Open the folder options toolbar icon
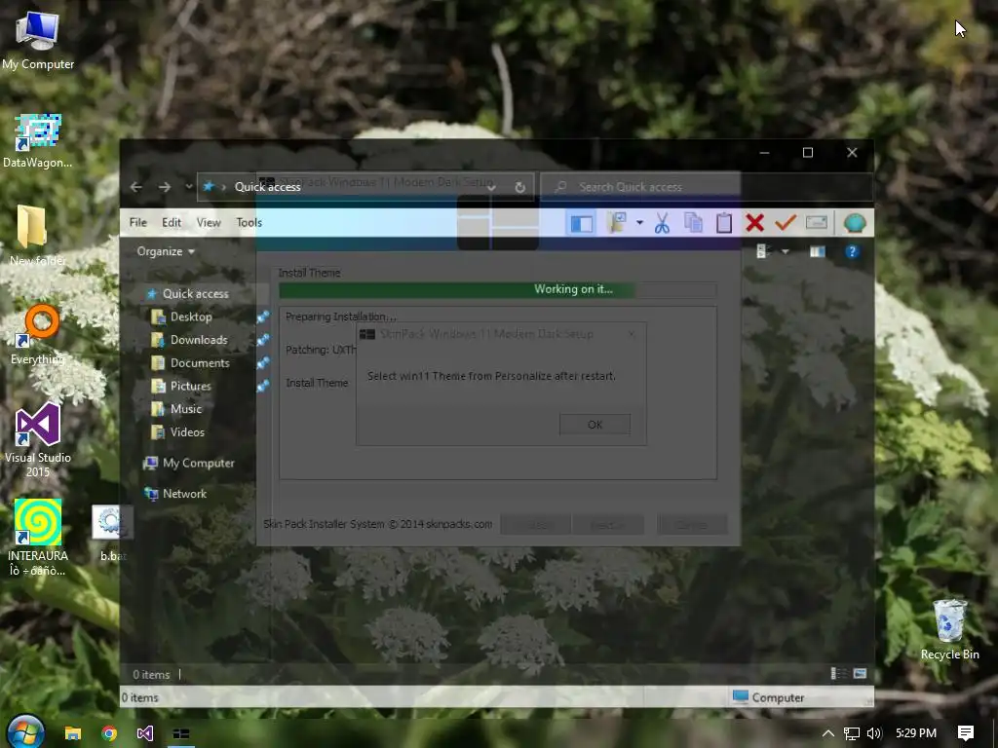Image resolution: width=998 pixels, height=748 pixels. pyautogui.click(x=617, y=223)
